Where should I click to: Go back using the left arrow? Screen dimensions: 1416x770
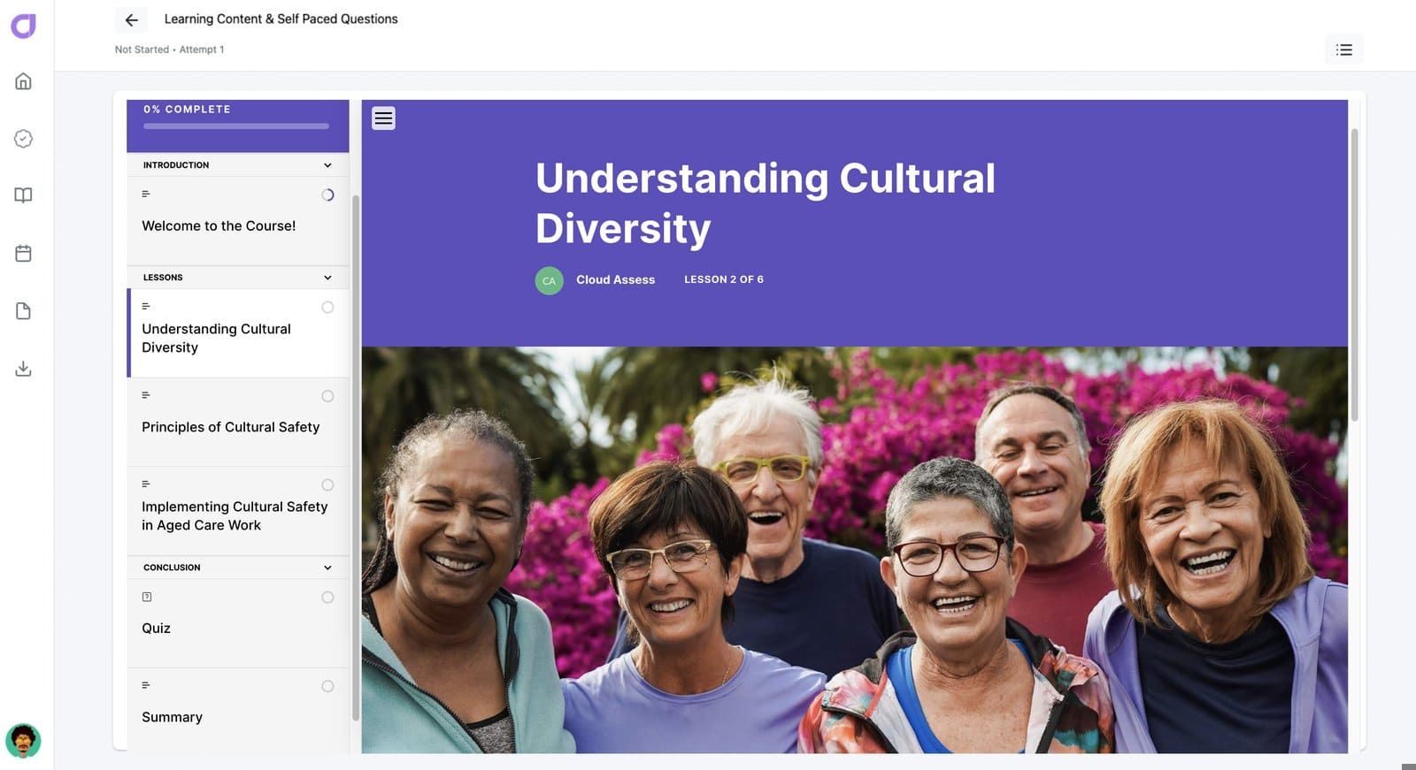click(131, 19)
